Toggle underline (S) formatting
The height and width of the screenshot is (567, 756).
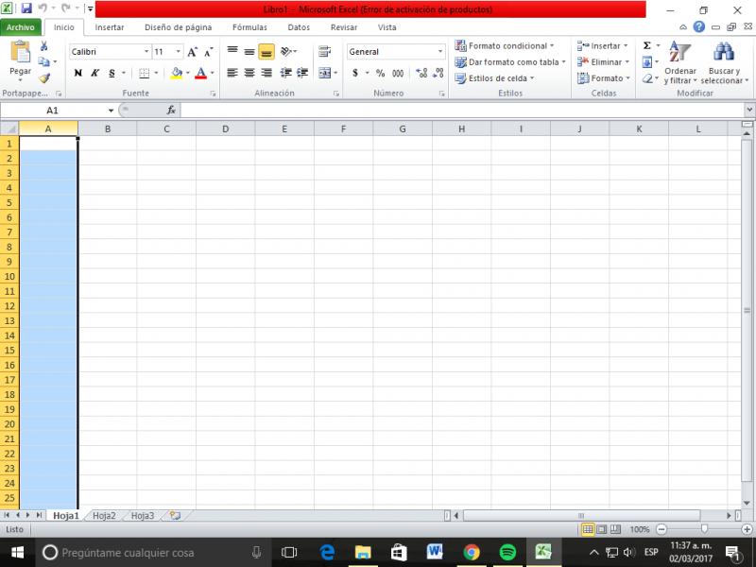[x=112, y=73]
